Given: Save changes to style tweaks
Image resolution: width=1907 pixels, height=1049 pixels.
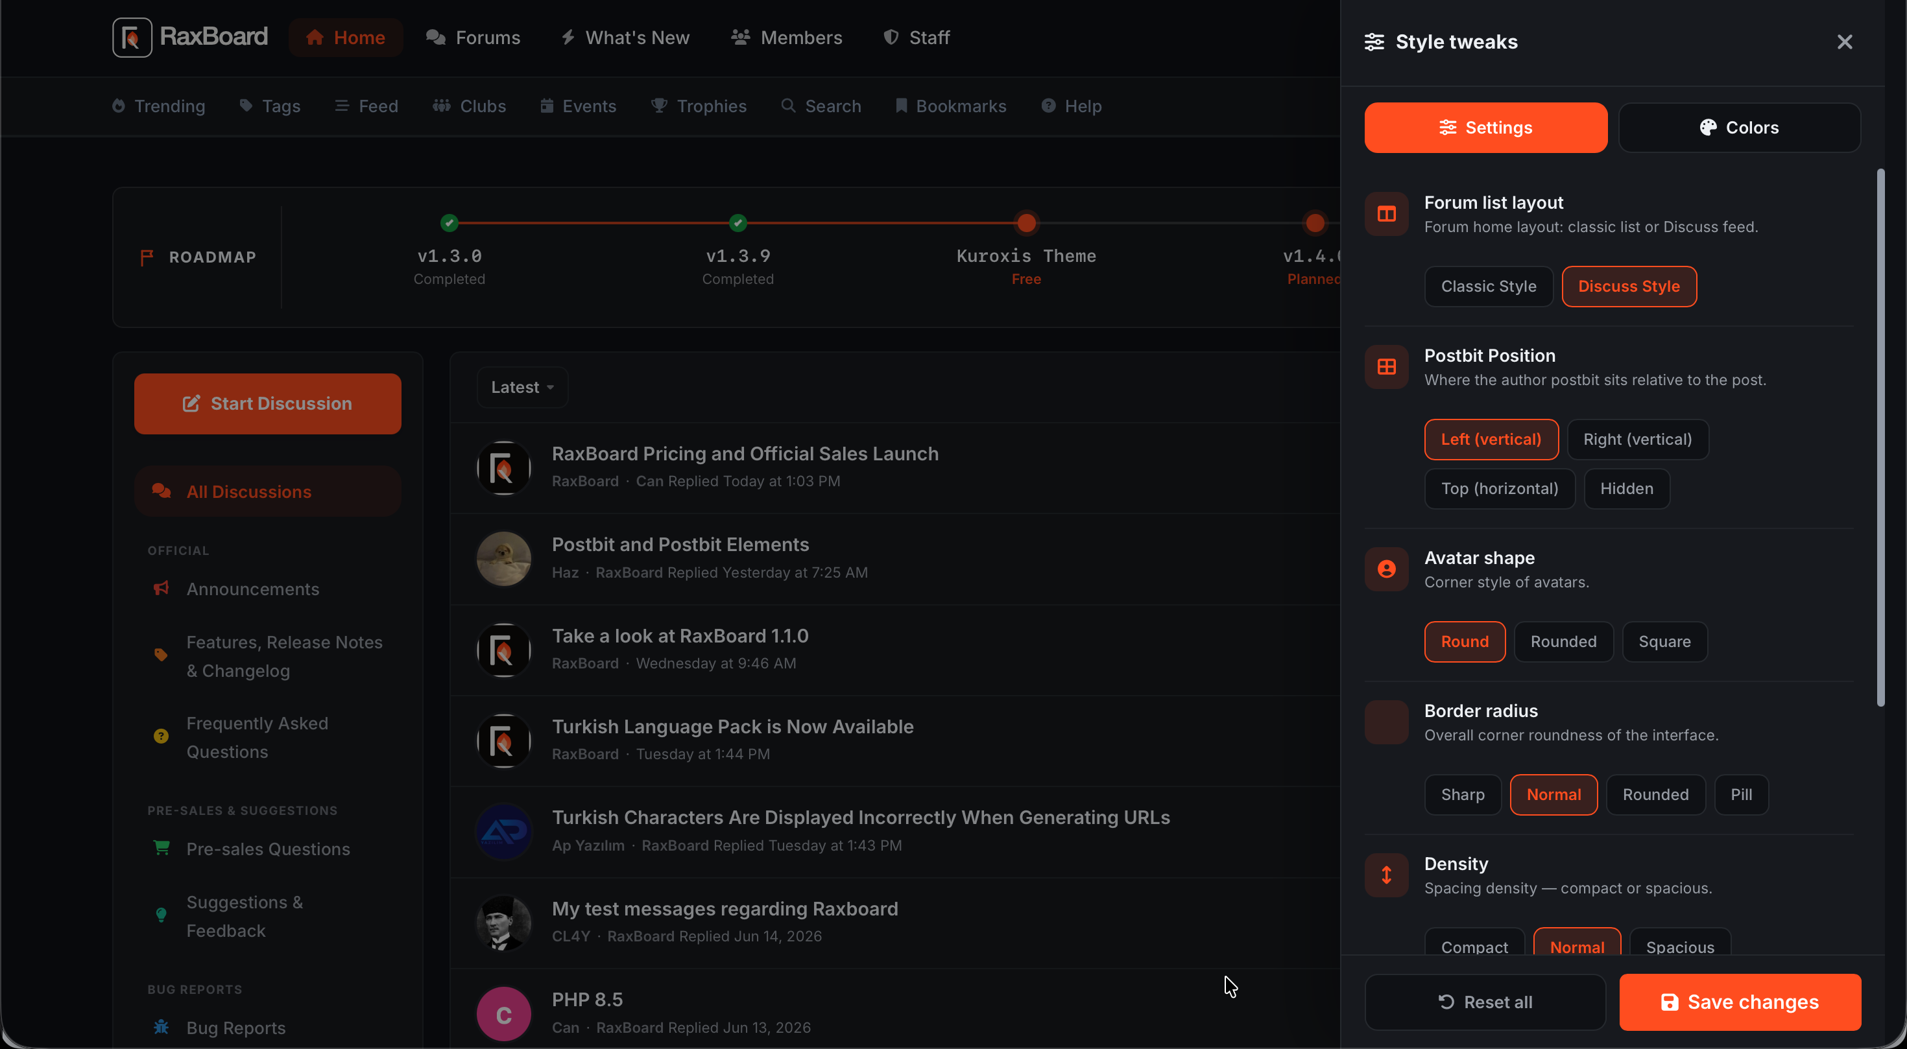Looking at the screenshot, I should point(1740,1002).
